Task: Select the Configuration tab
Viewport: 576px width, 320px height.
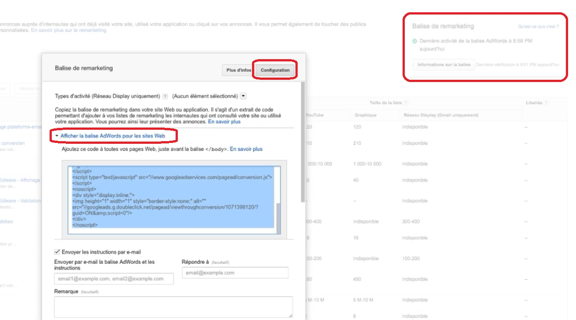Action: coord(275,70)
